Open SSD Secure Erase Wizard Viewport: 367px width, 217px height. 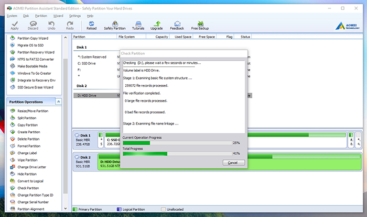tap(32, 87)
